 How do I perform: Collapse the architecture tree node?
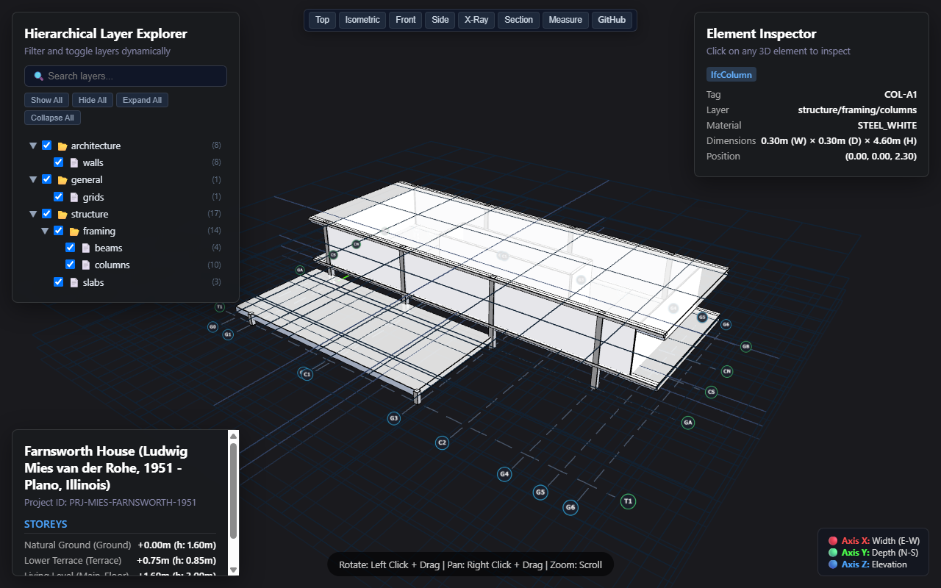click(33, 146)
